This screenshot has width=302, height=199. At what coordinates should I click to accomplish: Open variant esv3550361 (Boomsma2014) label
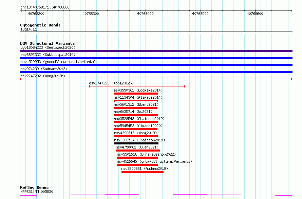(x=138, y=90)
